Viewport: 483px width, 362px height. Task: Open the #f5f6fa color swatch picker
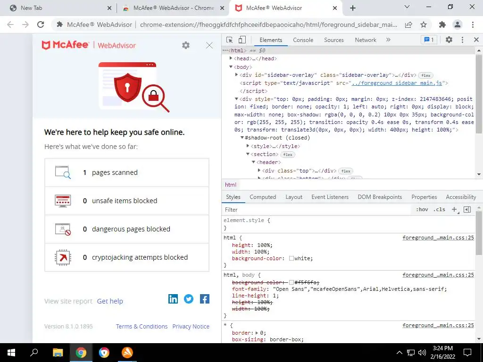(291, 282)
